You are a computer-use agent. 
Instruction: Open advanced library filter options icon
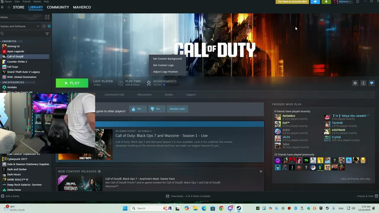(x=47, y=34)
